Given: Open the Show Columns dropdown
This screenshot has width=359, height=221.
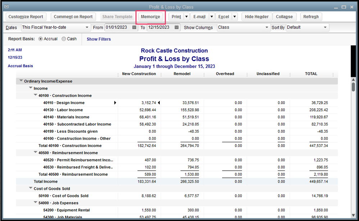Looking at the screenshot, I should point(267,27).
